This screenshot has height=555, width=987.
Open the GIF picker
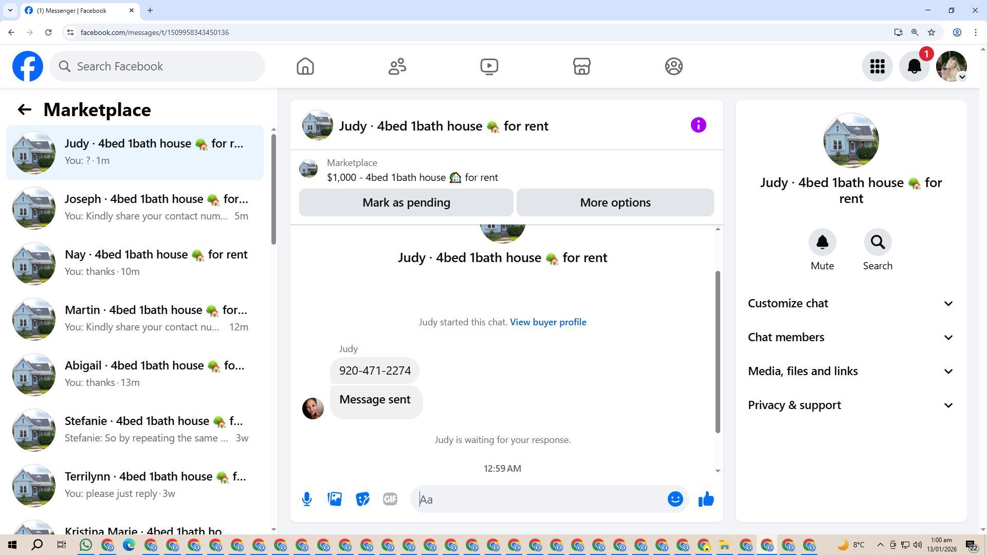[x=390, y=499]
